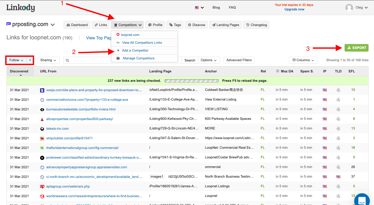Click the Search button
This screenshot has width=374, height=205.
(190, 60)
